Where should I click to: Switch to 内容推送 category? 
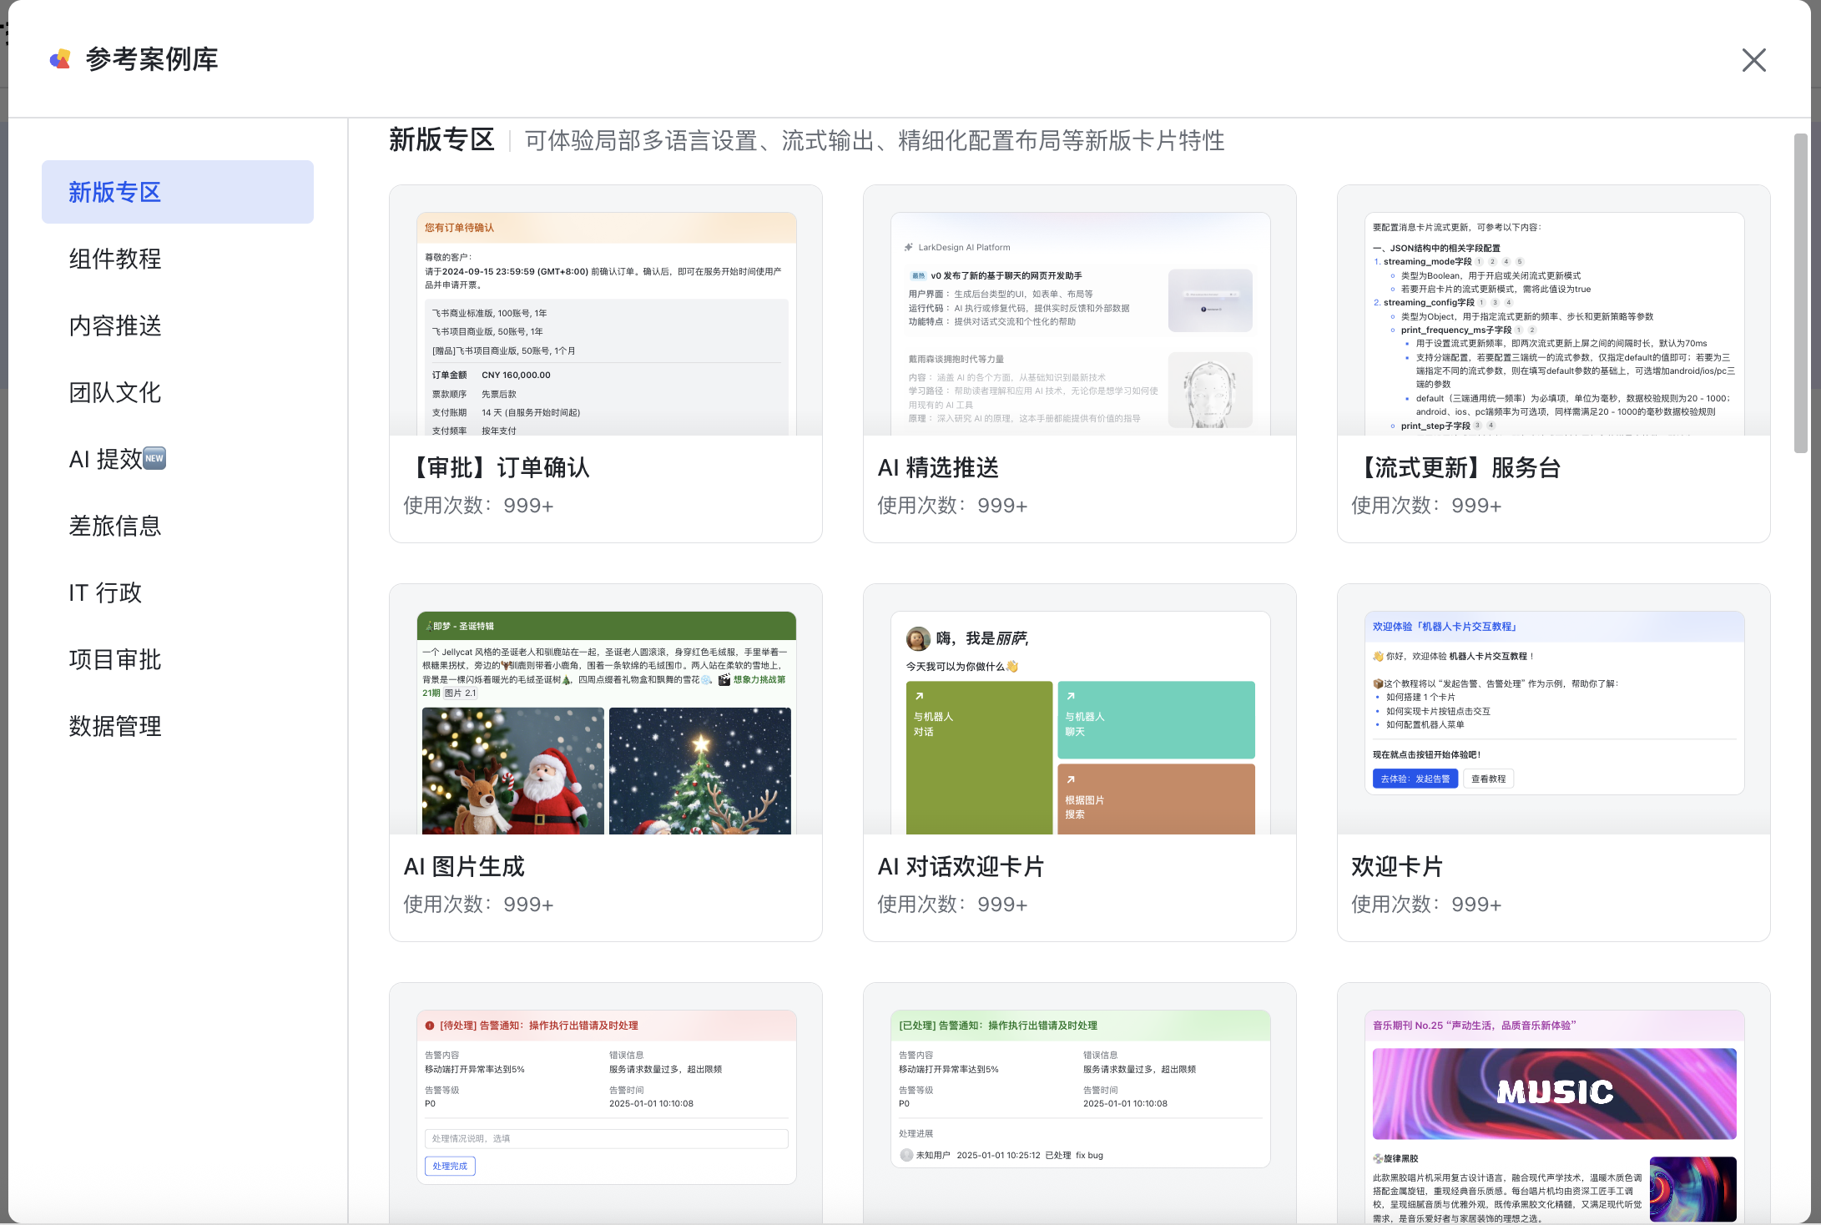coord(115,325)
